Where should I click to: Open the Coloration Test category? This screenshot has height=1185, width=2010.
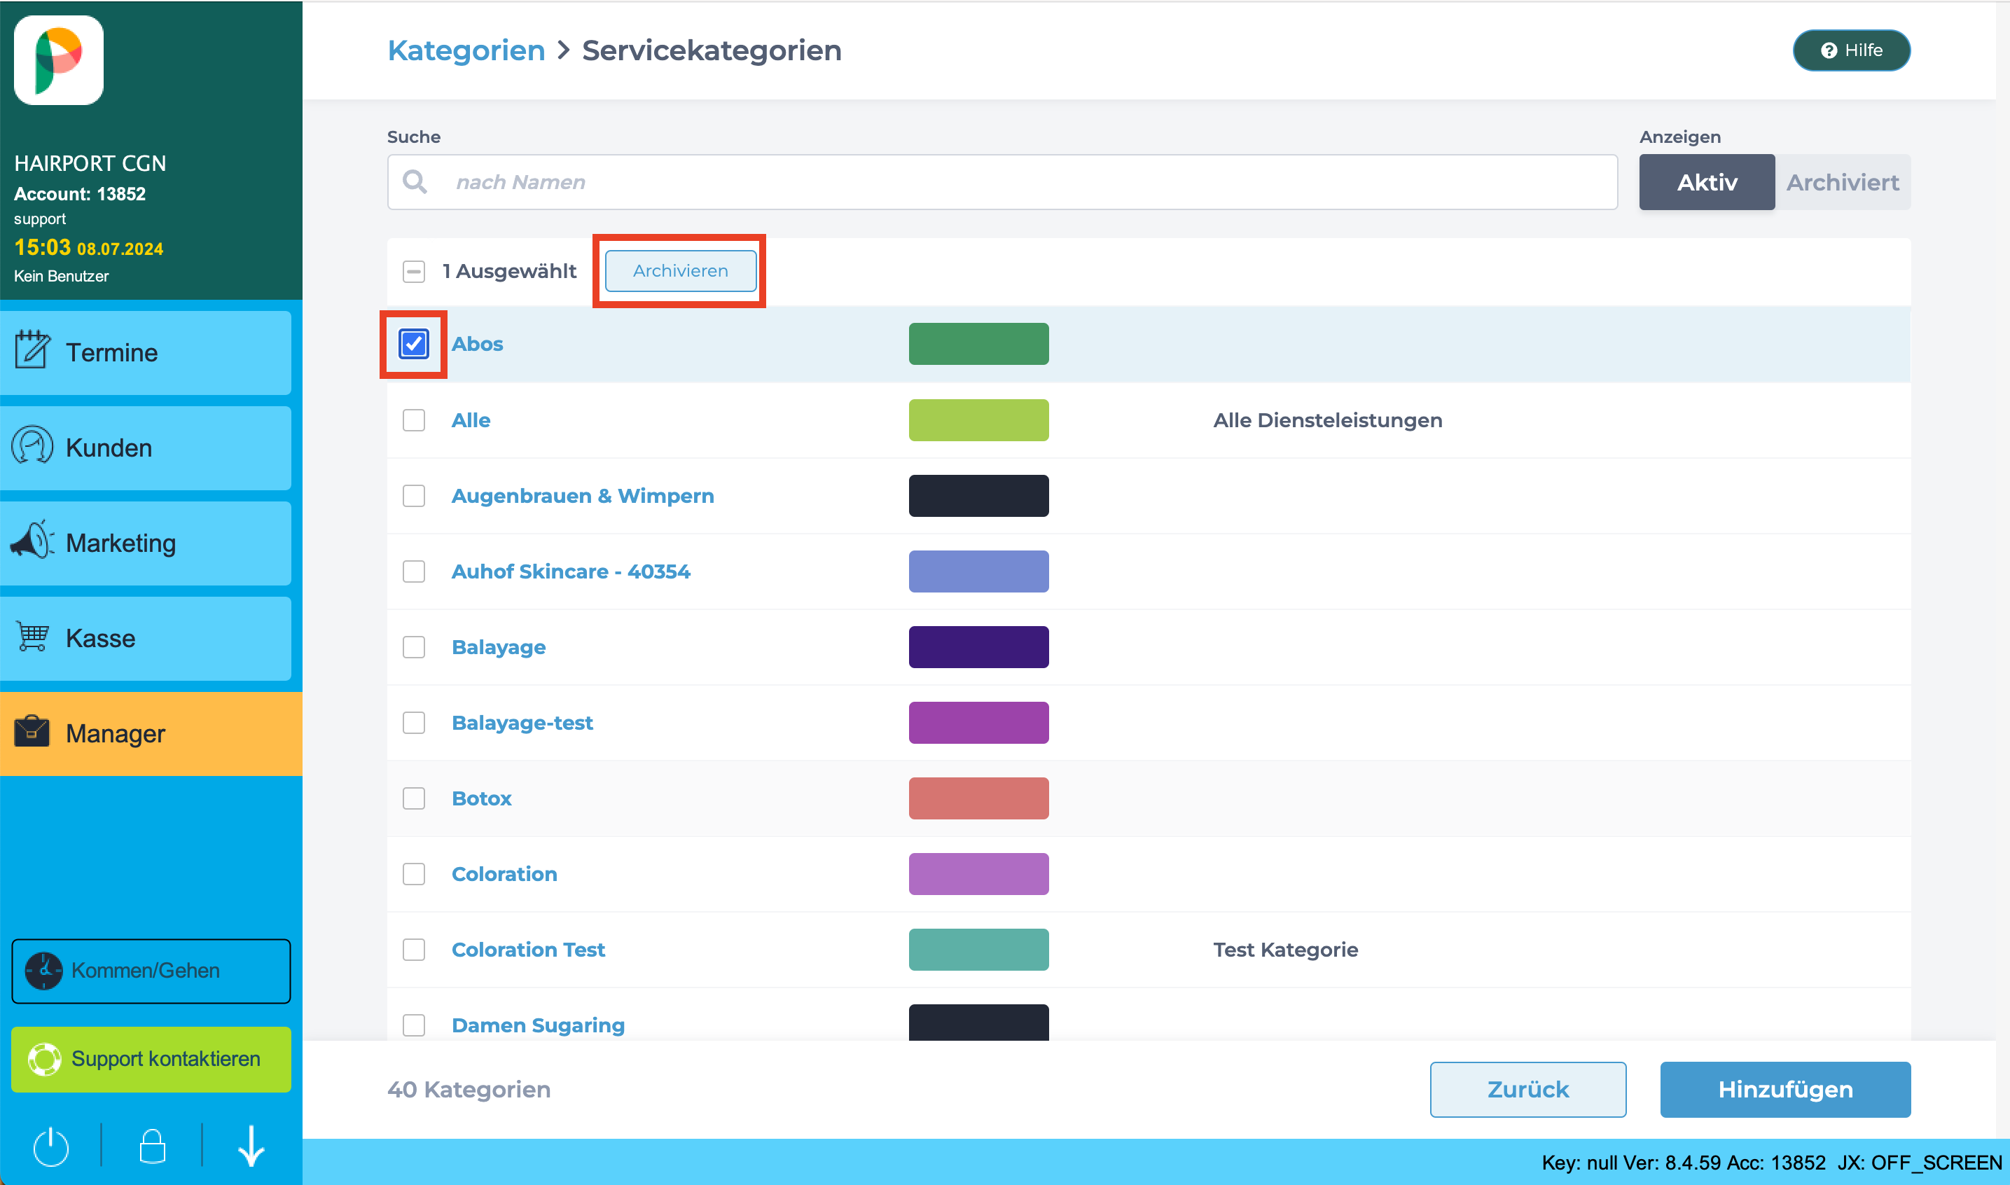(x=529, y=950)
